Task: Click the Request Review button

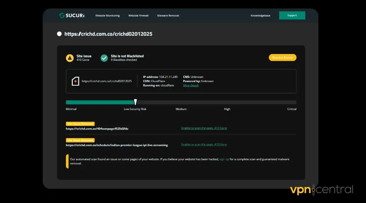Action: [283, 57]
